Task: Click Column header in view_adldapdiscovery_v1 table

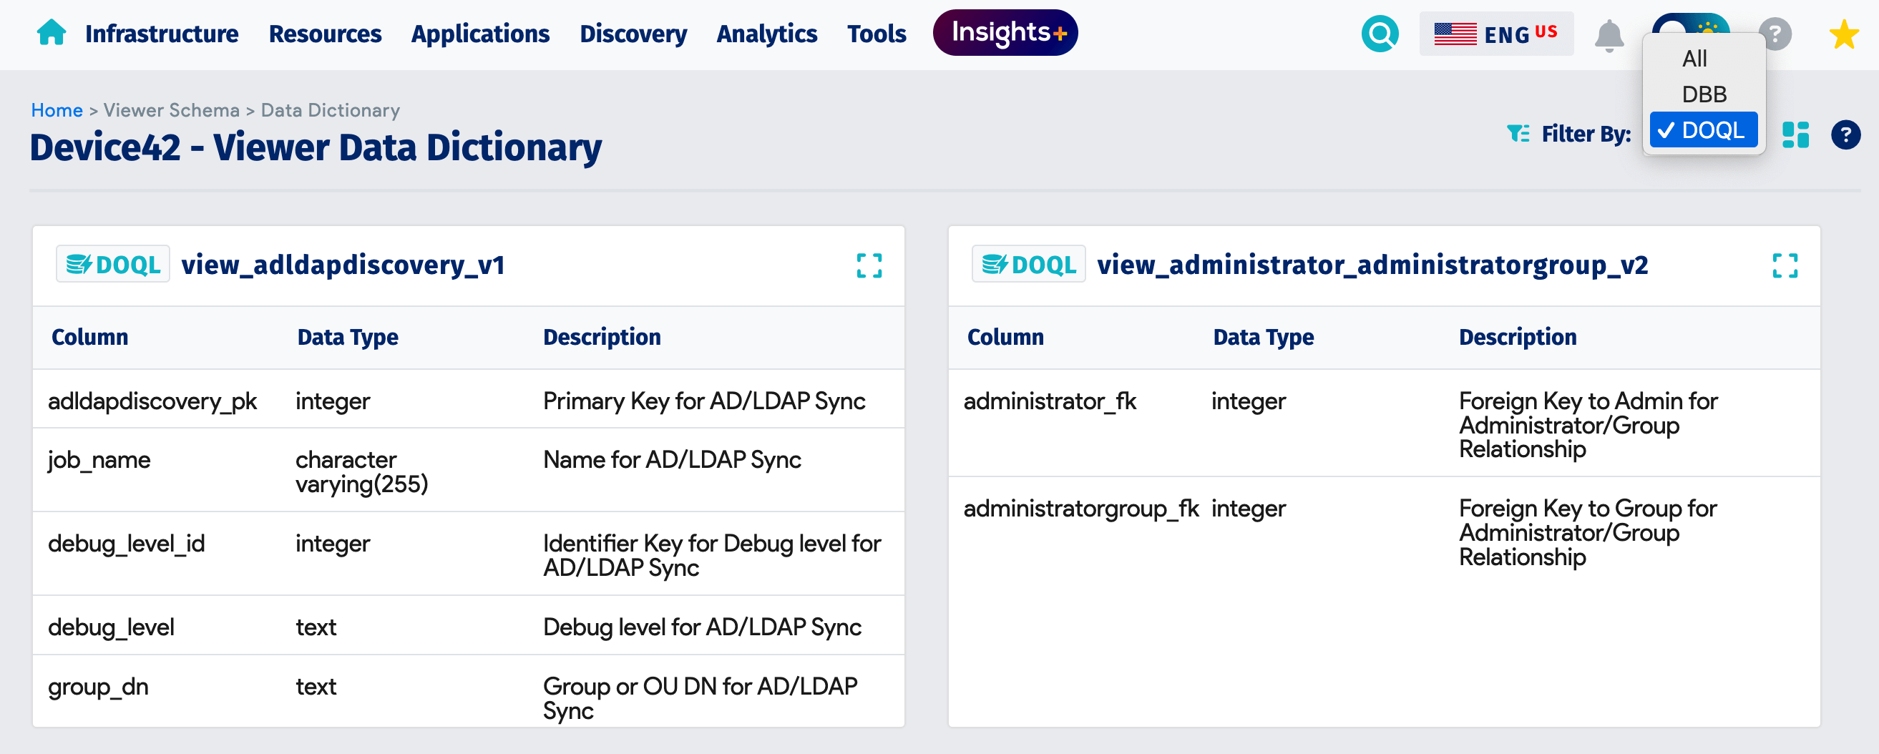Action: 89,337
